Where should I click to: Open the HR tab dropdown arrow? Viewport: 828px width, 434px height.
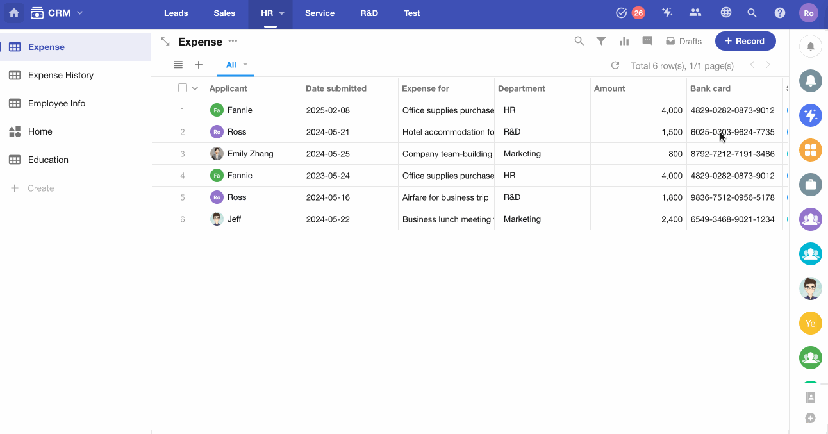click(281, 13)
